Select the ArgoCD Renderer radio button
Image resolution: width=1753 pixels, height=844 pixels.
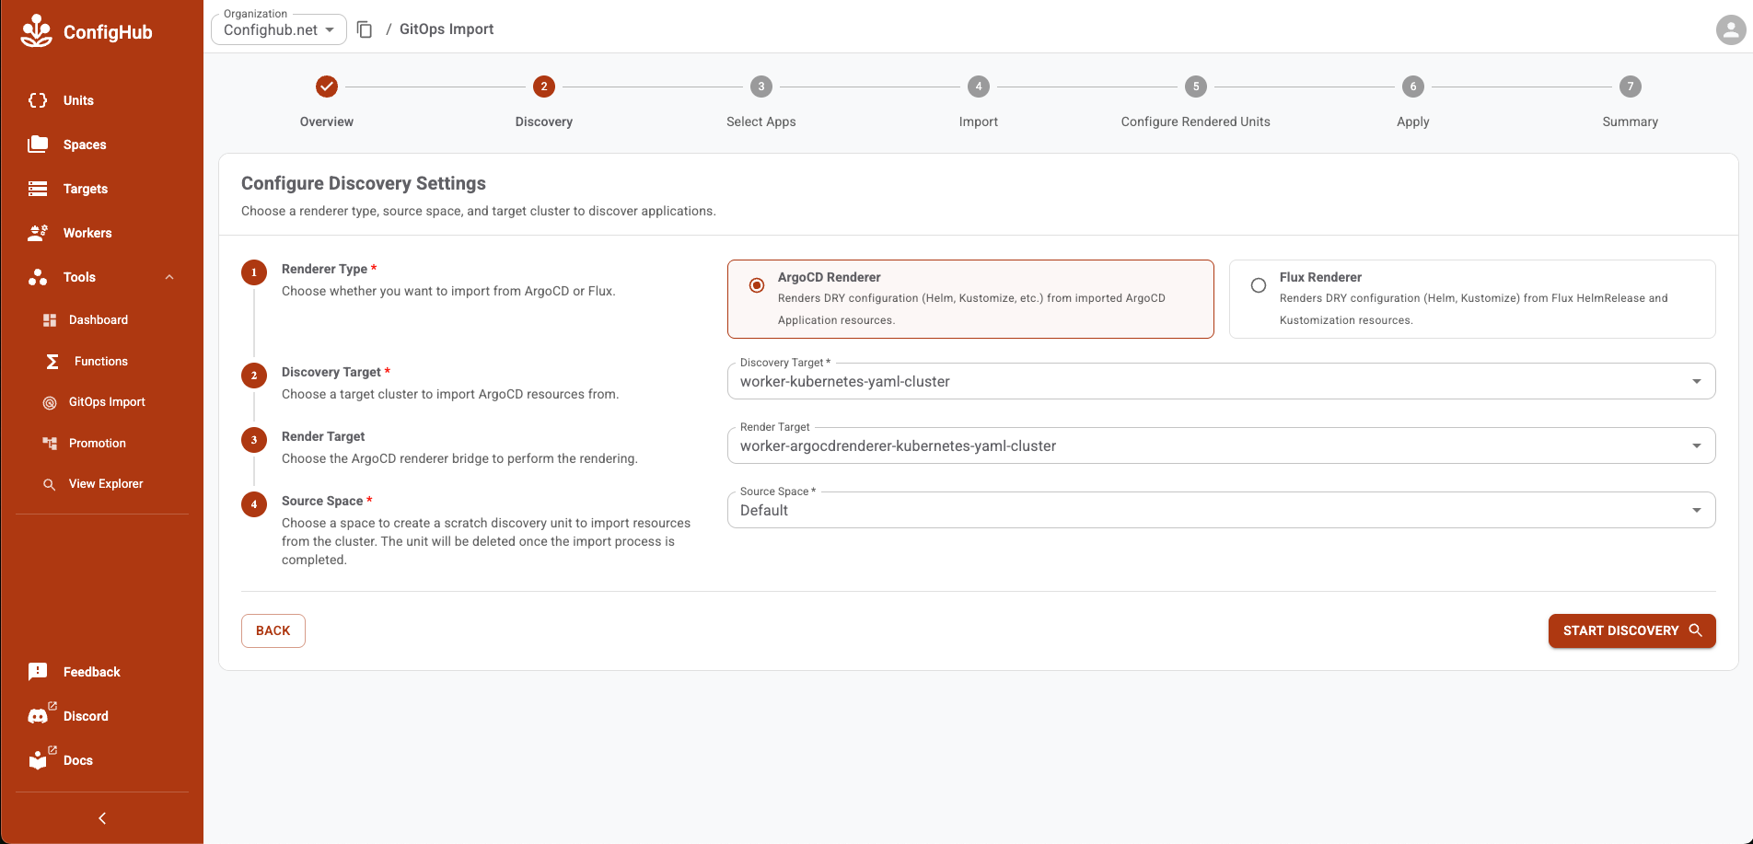[x=757, y=285]
